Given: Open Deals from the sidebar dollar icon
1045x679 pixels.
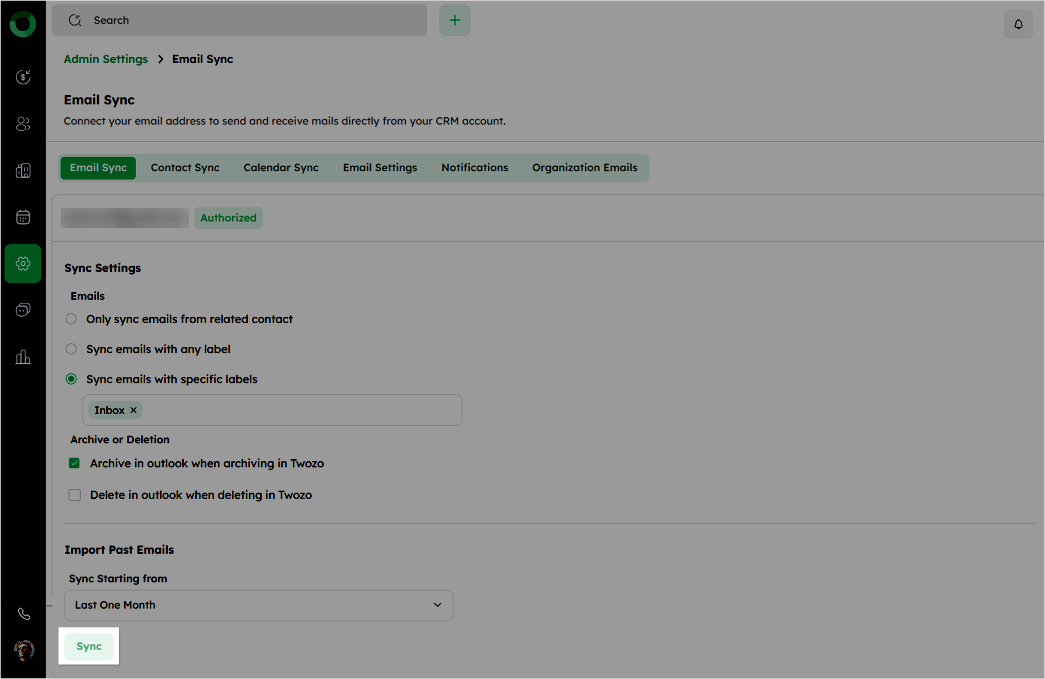Looking at the screenshot, I should pyautogui.click(x=23, y=77).
